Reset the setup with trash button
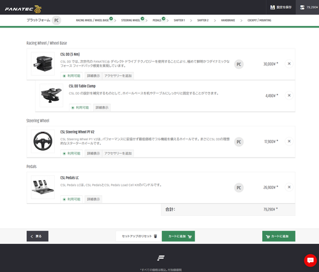The width and height of the screenshot is (319, 272). point(139,236)
